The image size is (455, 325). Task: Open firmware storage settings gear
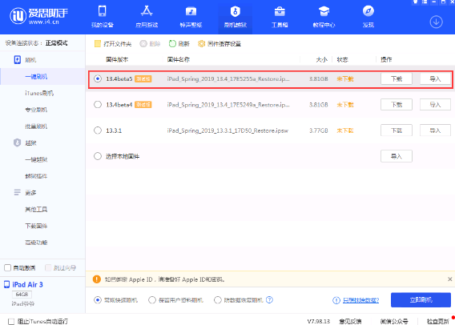[x=201, y=44]
